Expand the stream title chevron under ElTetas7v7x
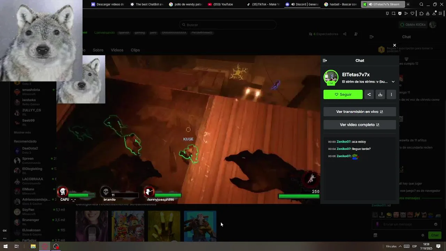Screen dimensions: 446x251 point(393,82)
